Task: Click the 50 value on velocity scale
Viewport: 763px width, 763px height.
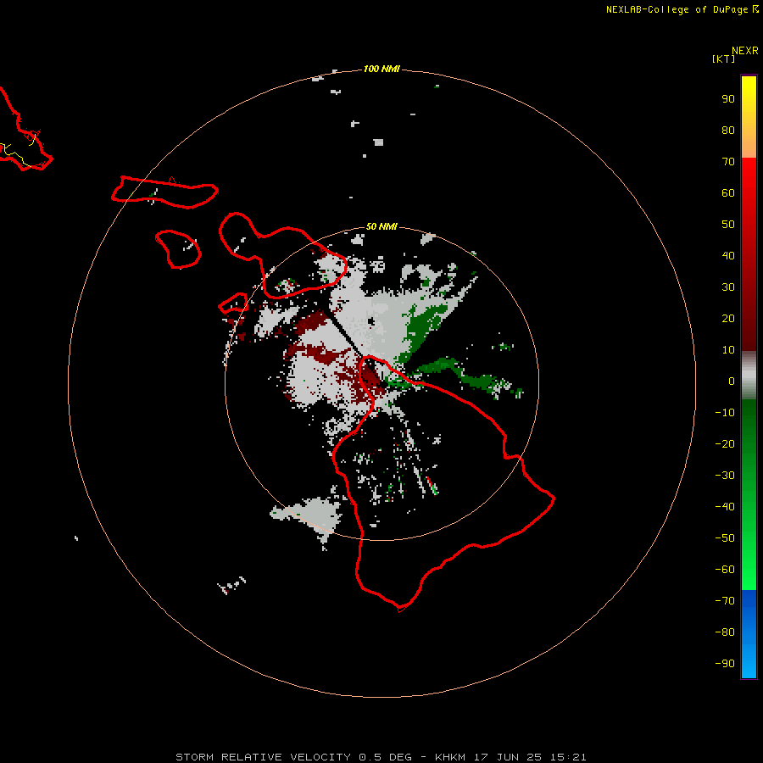Action: 728,225
